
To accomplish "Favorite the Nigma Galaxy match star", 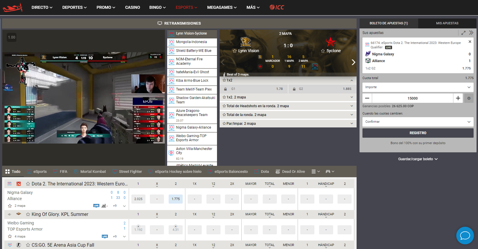I will pyautogui.click(x=10, y=206).
